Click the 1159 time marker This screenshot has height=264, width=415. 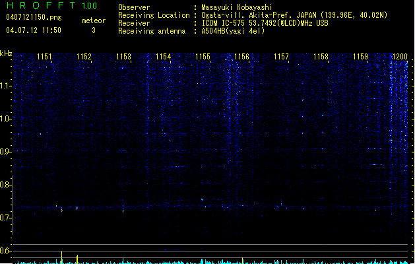pyautogui.click(x=361, y=57)
